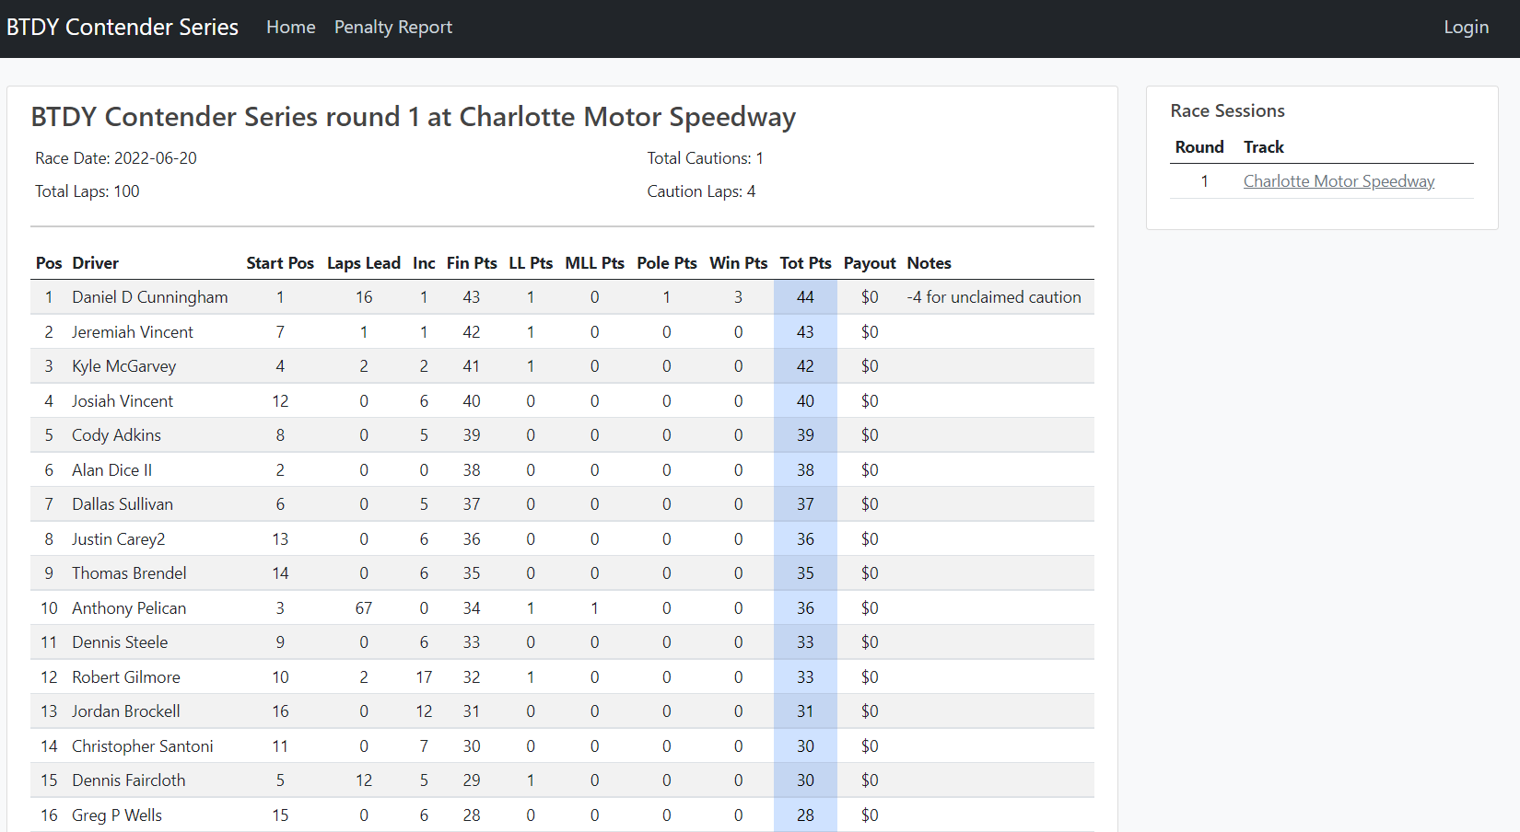Select driver Josiah Vincent
This screenshot has width=1520, height=832.
(123, 400)
